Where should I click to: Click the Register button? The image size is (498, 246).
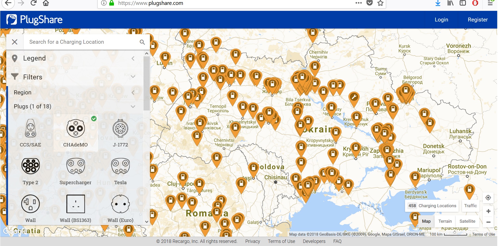click(x=478, y=20)
